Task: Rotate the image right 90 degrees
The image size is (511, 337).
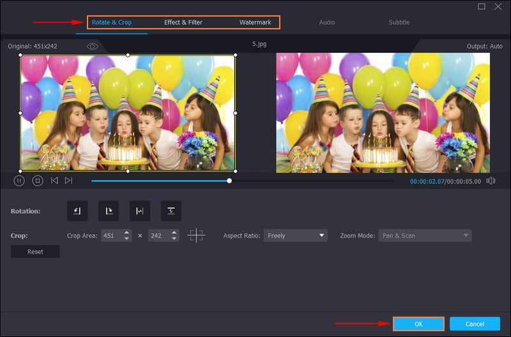Action: click(109, 211)
